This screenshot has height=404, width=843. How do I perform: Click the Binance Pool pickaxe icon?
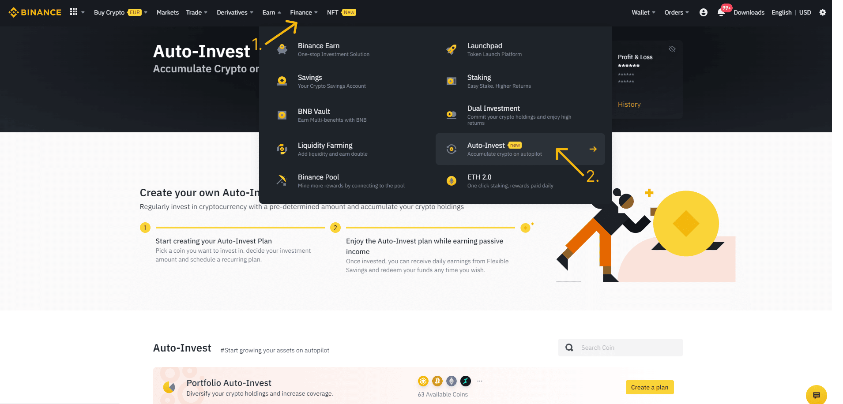pyautogui.click(x=282, y=180)
